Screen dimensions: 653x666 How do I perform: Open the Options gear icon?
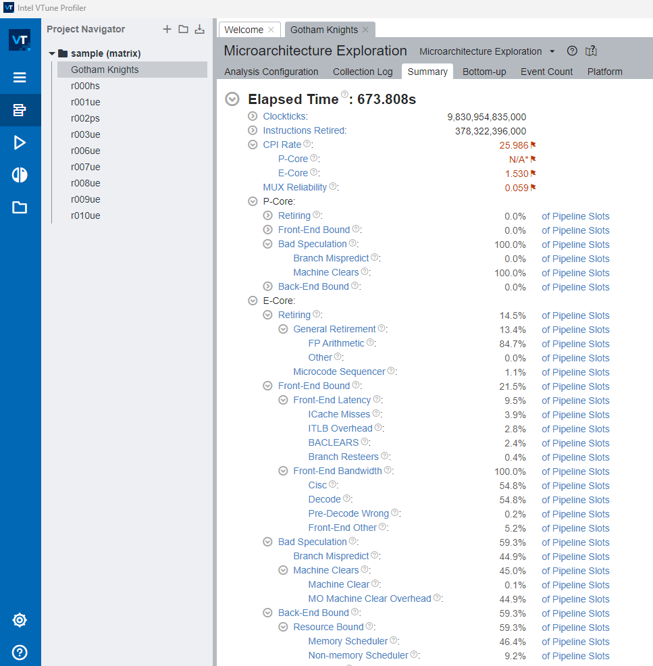coord(20,620)
